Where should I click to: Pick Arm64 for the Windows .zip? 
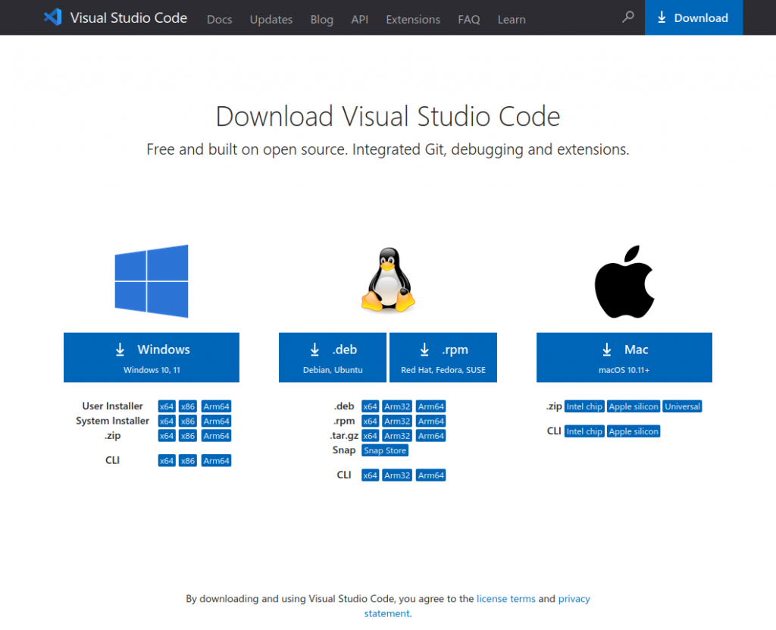tap(216, 436)
